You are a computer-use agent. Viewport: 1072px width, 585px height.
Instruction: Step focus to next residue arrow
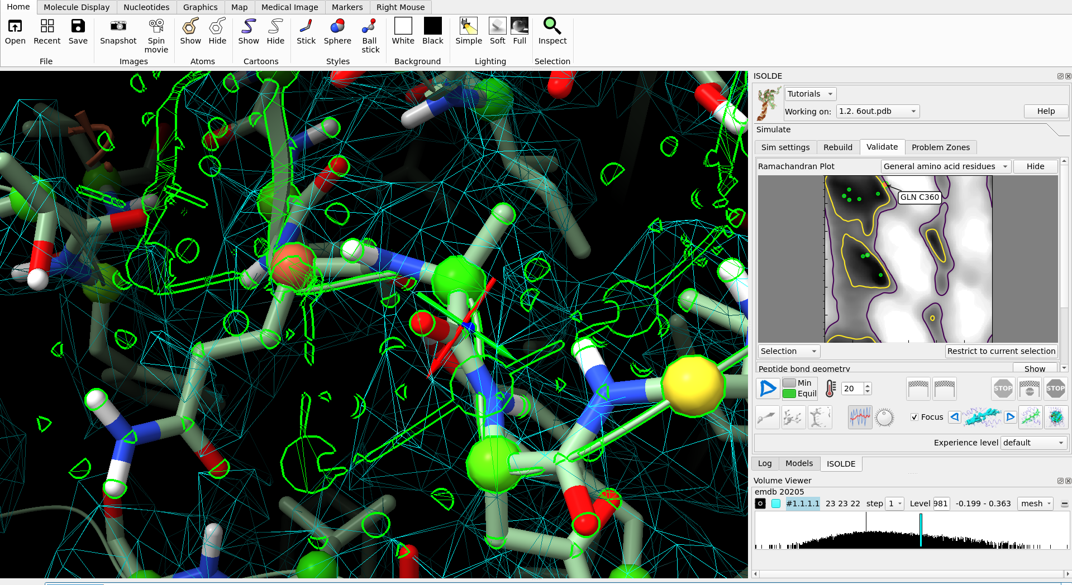coord(1010,417)
